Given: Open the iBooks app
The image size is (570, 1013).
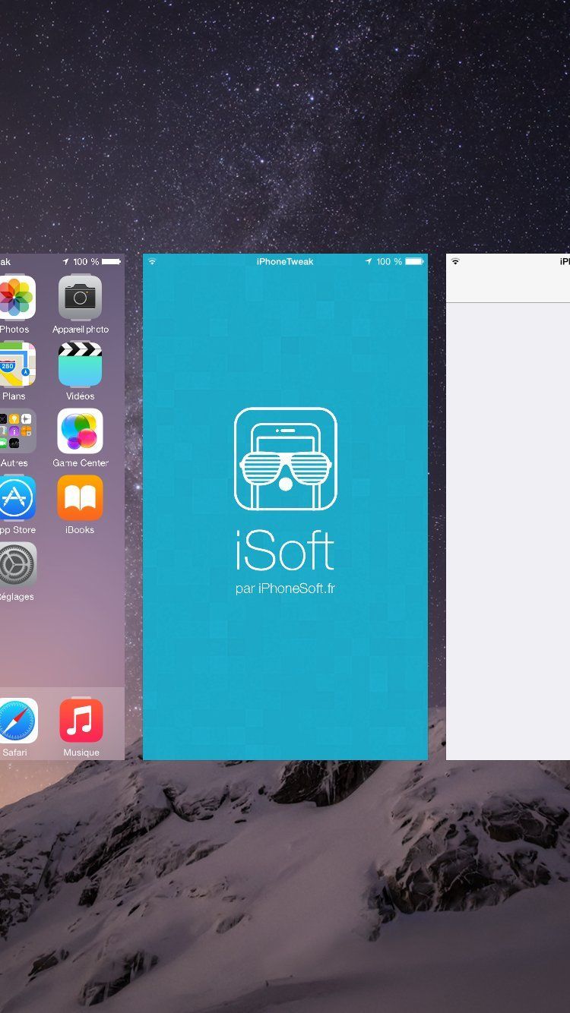Looking at the screenshot, I should pyautogui.click(x=80, y=498).
